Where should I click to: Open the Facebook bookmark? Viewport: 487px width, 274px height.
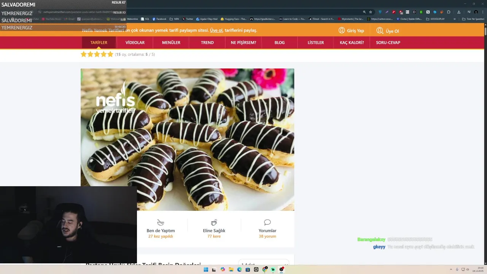pos(159,19)
